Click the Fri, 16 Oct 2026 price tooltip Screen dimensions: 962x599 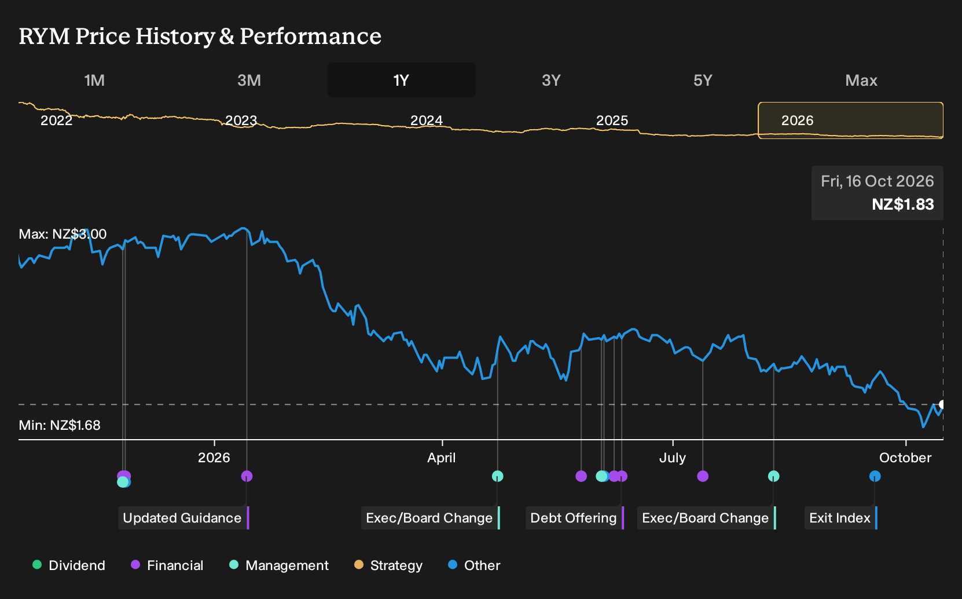[x=877, y=193]
